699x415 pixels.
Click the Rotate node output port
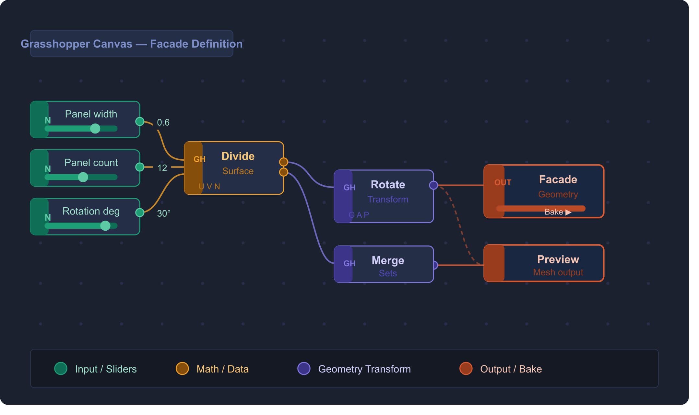click(433, 185)
